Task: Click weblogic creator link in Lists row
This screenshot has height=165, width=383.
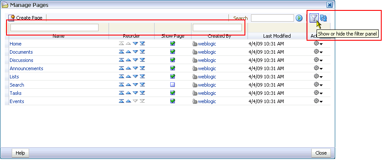Action: 207,77
